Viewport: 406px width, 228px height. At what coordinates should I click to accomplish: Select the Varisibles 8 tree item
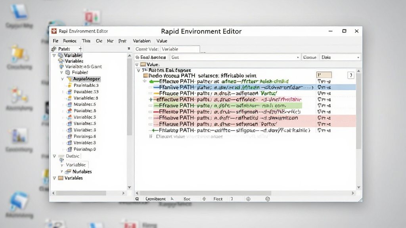click(x=85, y=142)
